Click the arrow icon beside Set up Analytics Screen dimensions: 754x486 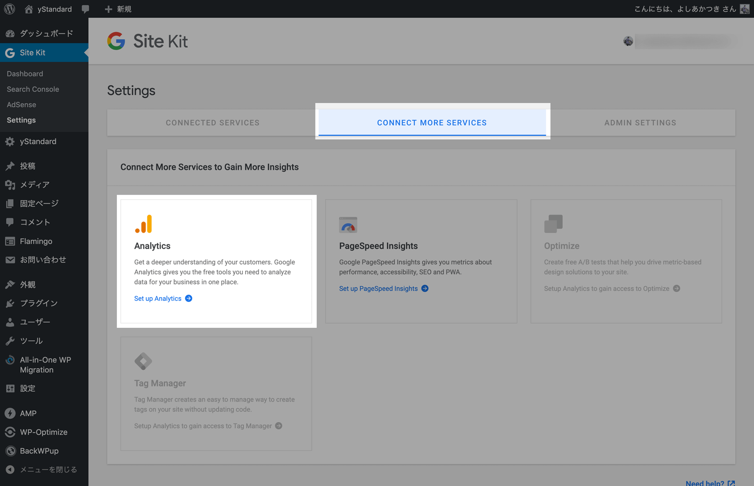(188, 299)
